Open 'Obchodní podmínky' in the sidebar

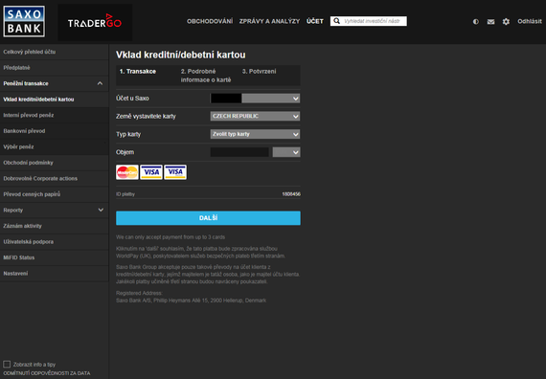(x=54, y=163)
